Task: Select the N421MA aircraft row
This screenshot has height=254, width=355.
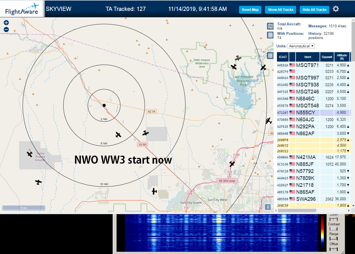Action: pyautogui.click(x=313, y=157)
